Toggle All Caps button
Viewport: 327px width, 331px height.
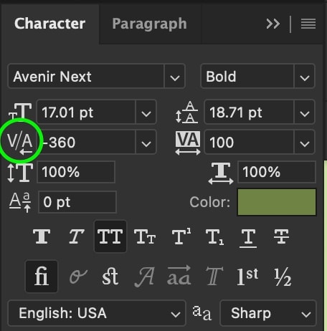pos(110,236)
